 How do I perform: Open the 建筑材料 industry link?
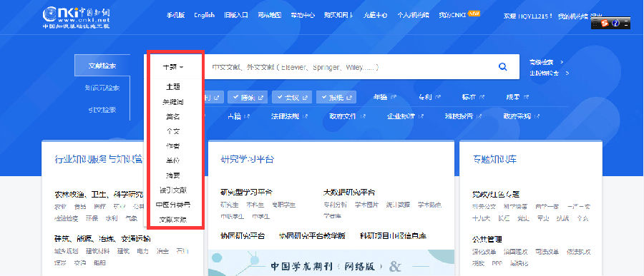click(x=98, y=252)
